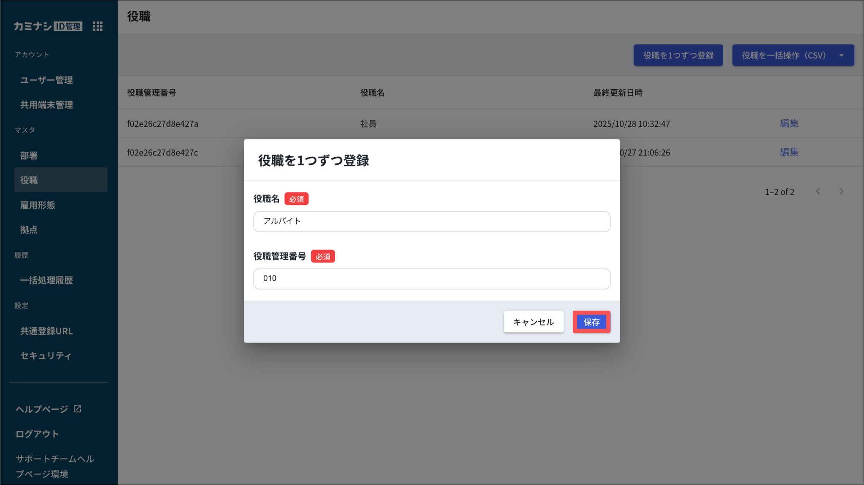Viewport: 864px width, 485px height.
Task: Open ユーザー管理 in the sidebar
Action: pyautogui.click(x=46, y=80)
